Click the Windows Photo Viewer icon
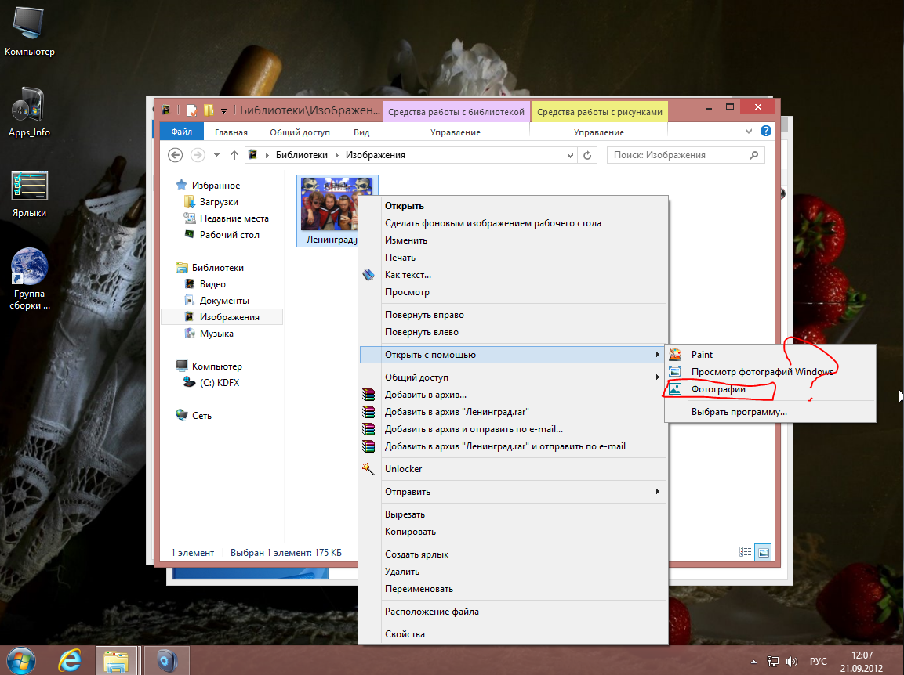Image resolution: width=904 pixels, height=675 pixels. (x=675, y=372)
